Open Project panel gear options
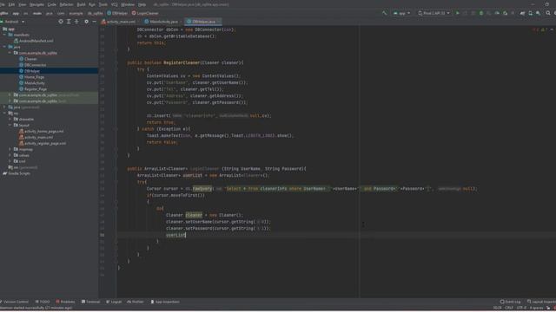 click(x=86, y=22)
